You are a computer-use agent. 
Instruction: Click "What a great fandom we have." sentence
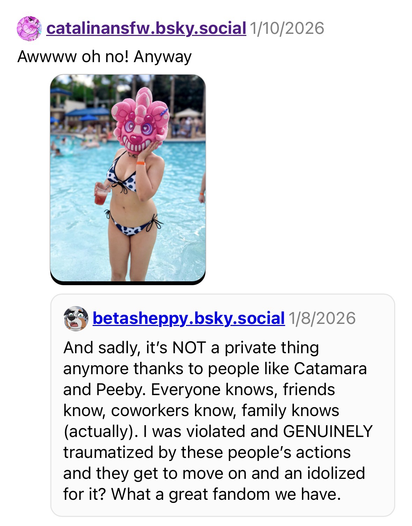pyautogui.click(x=226, y=494)
